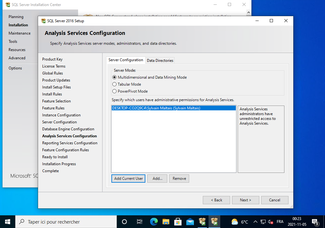Screen dimensions: 325x228
Task: Choose the PowerPivot Mode radio button
Action: pos(115,91)
